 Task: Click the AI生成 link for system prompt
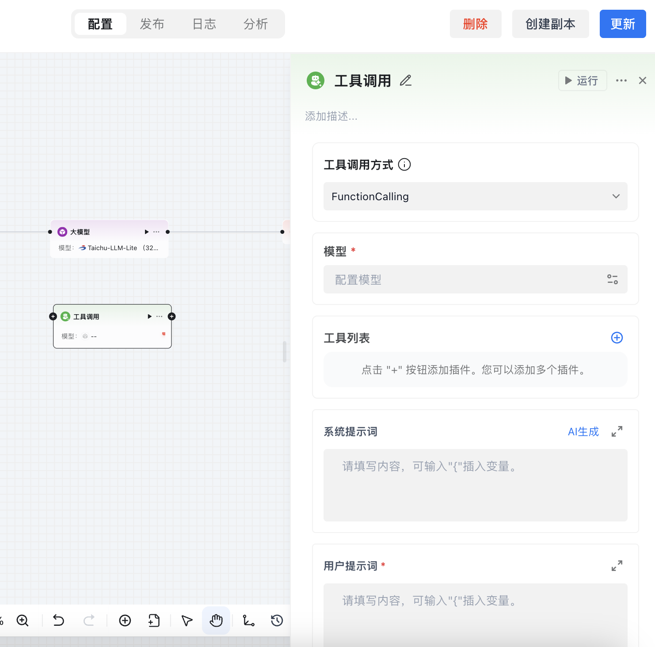pos(583,431)
